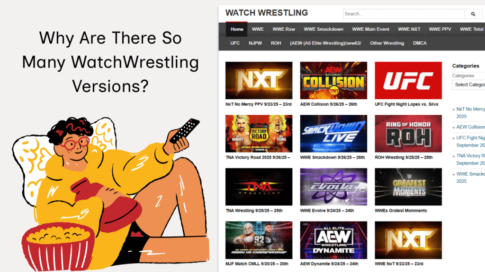Viewport: 485px width, 272px height.
Task: Click the AEW Collision sidebar link
Action: click(470, 127)
